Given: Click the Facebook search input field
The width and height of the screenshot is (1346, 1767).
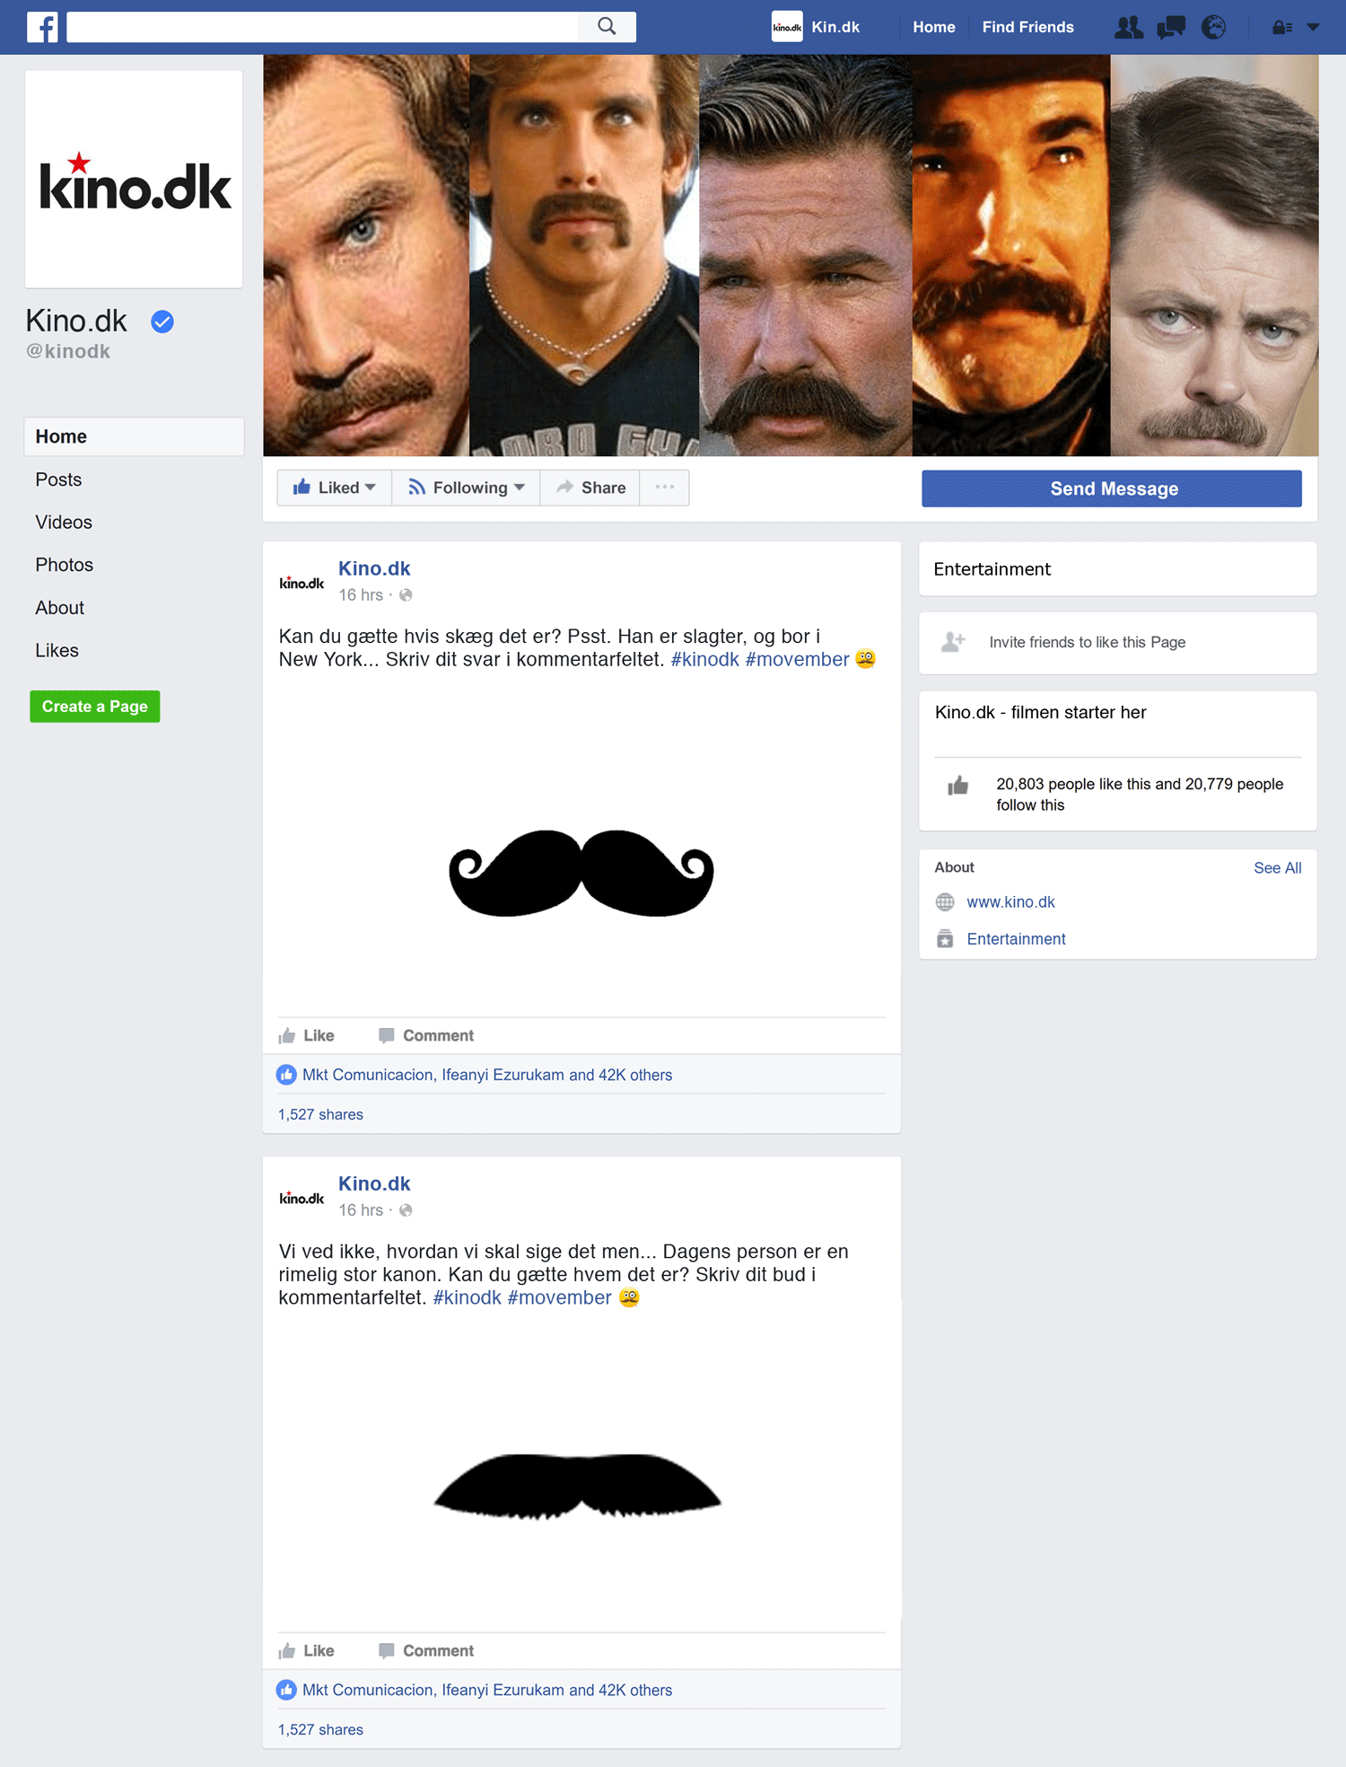Looking at the screenshot, I should pyautogui.click(x=323, y=27).
